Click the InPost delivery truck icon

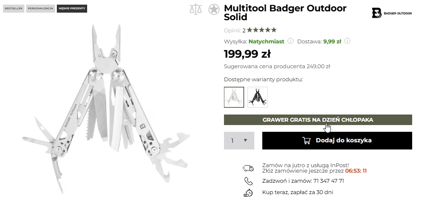point(248,168)
